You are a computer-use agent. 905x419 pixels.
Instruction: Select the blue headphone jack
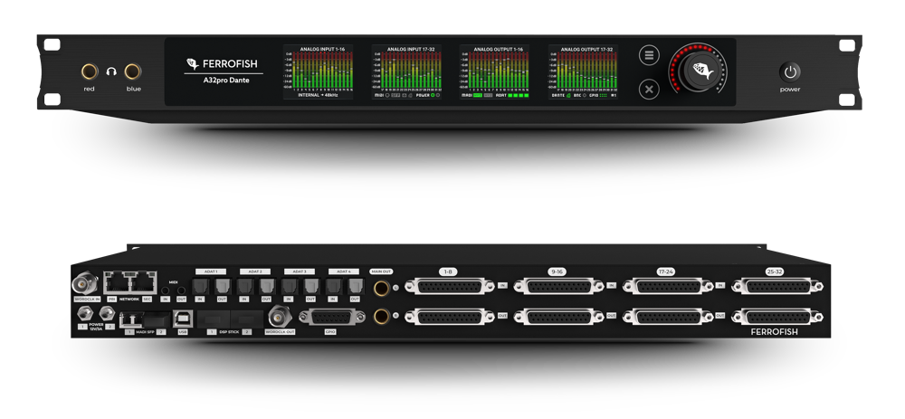click(x=133, y=71)
